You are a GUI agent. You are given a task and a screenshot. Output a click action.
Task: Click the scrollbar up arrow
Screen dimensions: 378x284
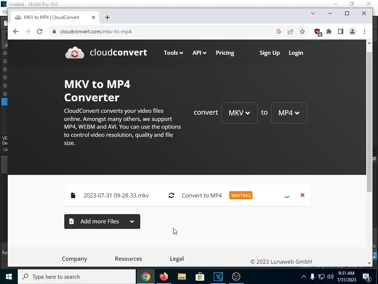(x=369, y=43)
